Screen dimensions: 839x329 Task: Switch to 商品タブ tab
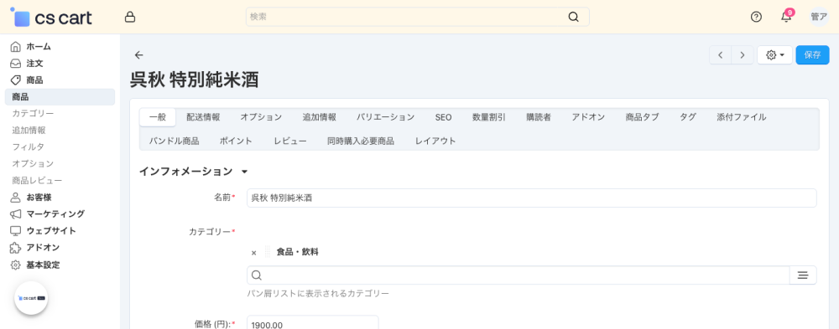(643, 117)
